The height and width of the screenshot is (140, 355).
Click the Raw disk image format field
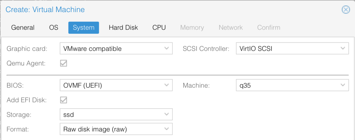click(111, 129)
